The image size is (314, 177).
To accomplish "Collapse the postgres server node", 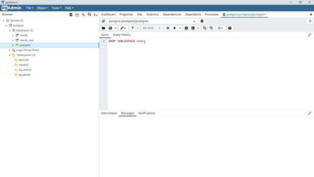I will pos(6,26).
